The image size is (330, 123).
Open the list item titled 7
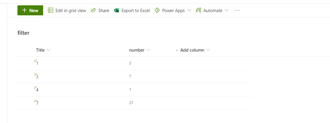tap(37, 103)
